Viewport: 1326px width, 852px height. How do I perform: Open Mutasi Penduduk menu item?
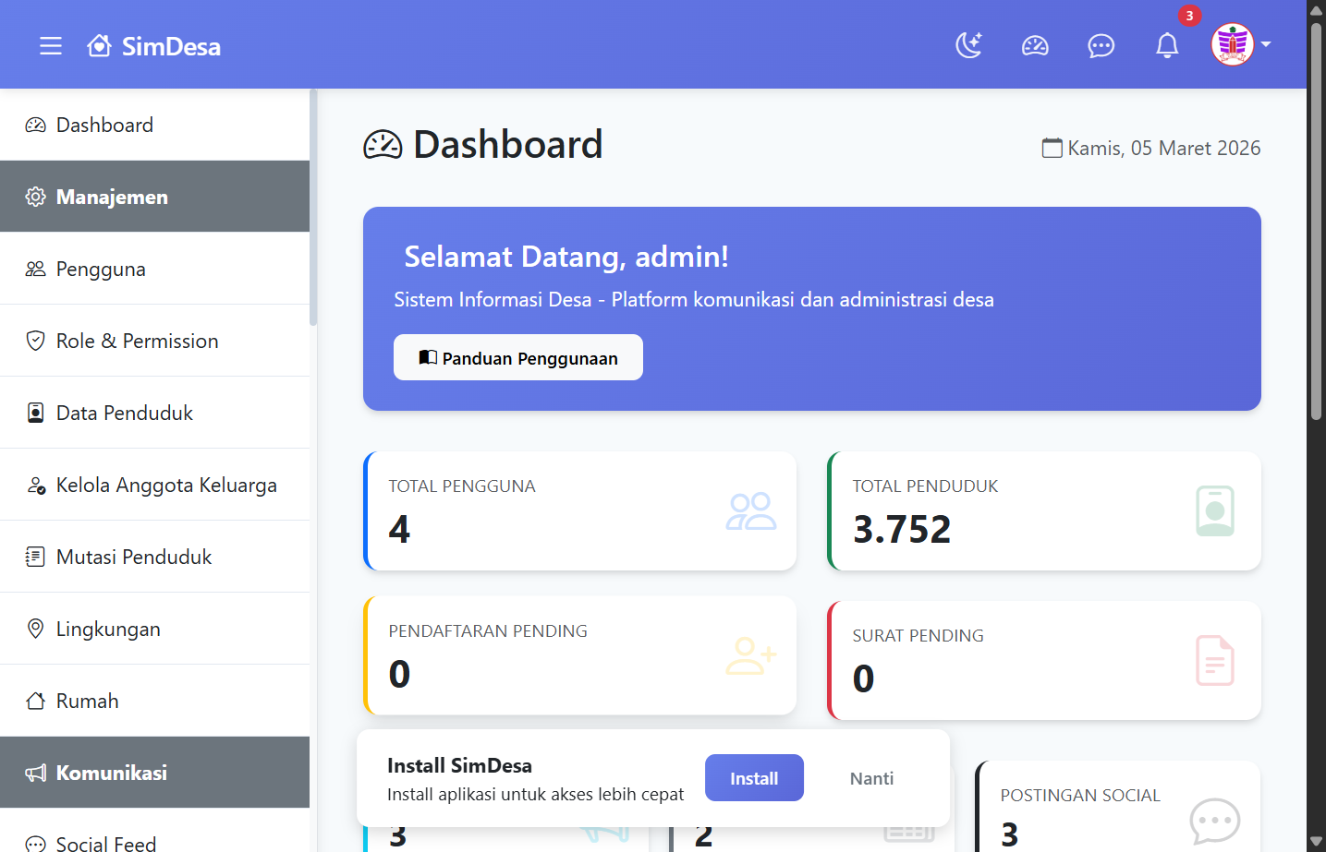click(x=155, y=557)
